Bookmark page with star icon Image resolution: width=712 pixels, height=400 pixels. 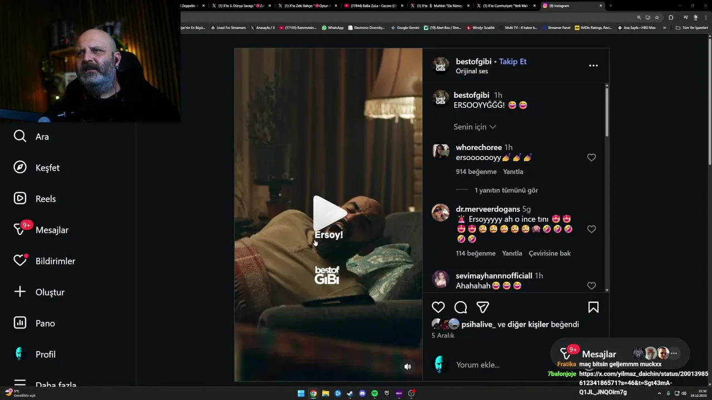point(656,17)
